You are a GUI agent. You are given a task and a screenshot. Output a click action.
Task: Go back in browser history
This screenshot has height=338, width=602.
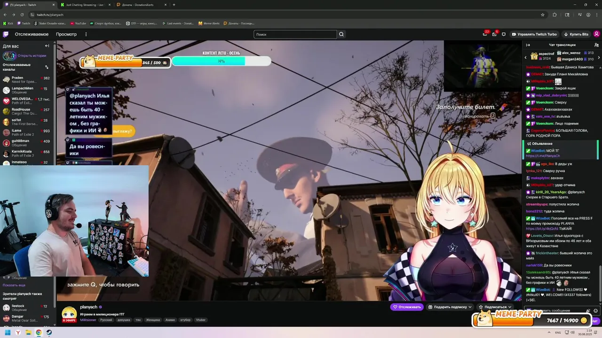pyautogui.click(x=5, y=15)
